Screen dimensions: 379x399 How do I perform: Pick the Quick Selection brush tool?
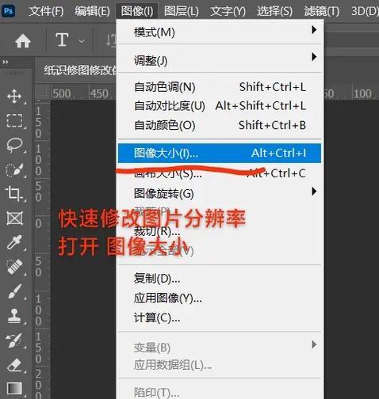click(x=14, y=170)
